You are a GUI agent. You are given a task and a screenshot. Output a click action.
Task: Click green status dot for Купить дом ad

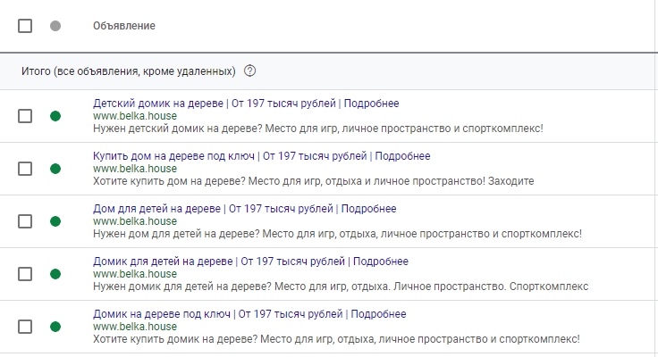click(55, 169)
